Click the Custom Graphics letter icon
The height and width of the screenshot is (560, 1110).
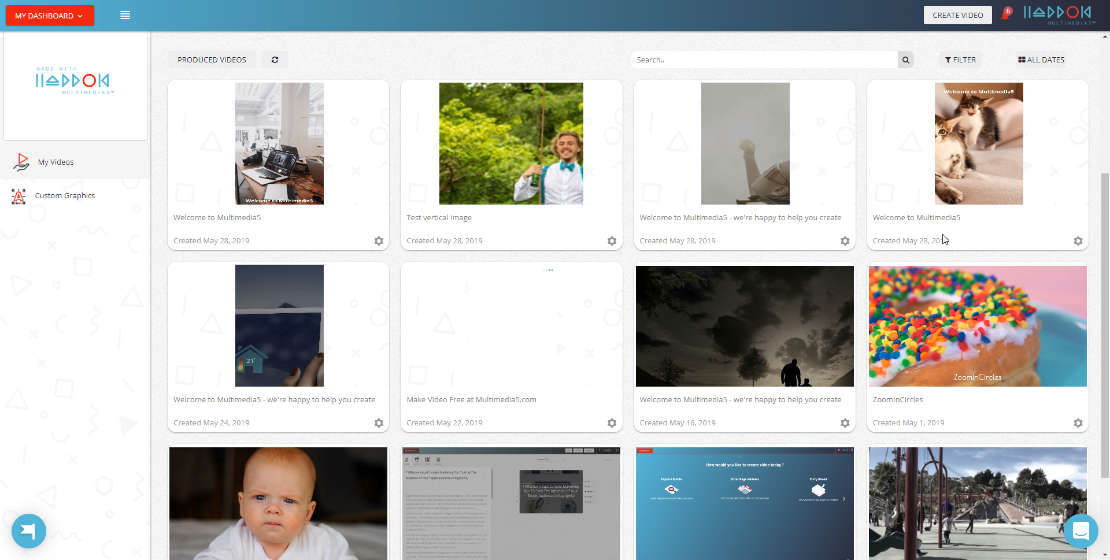coord(18,196)
